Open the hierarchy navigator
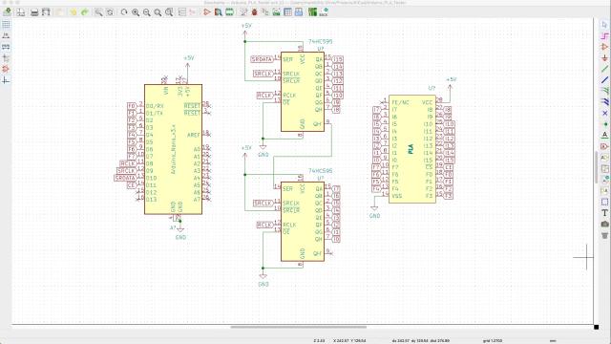The image size is (611, 344). click(x=182, y=12)
